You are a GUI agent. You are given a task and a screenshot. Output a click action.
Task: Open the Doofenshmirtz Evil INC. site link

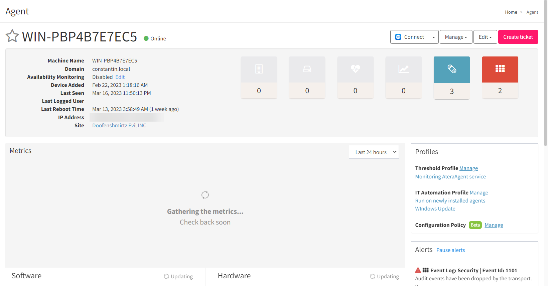tap(120, 125)
